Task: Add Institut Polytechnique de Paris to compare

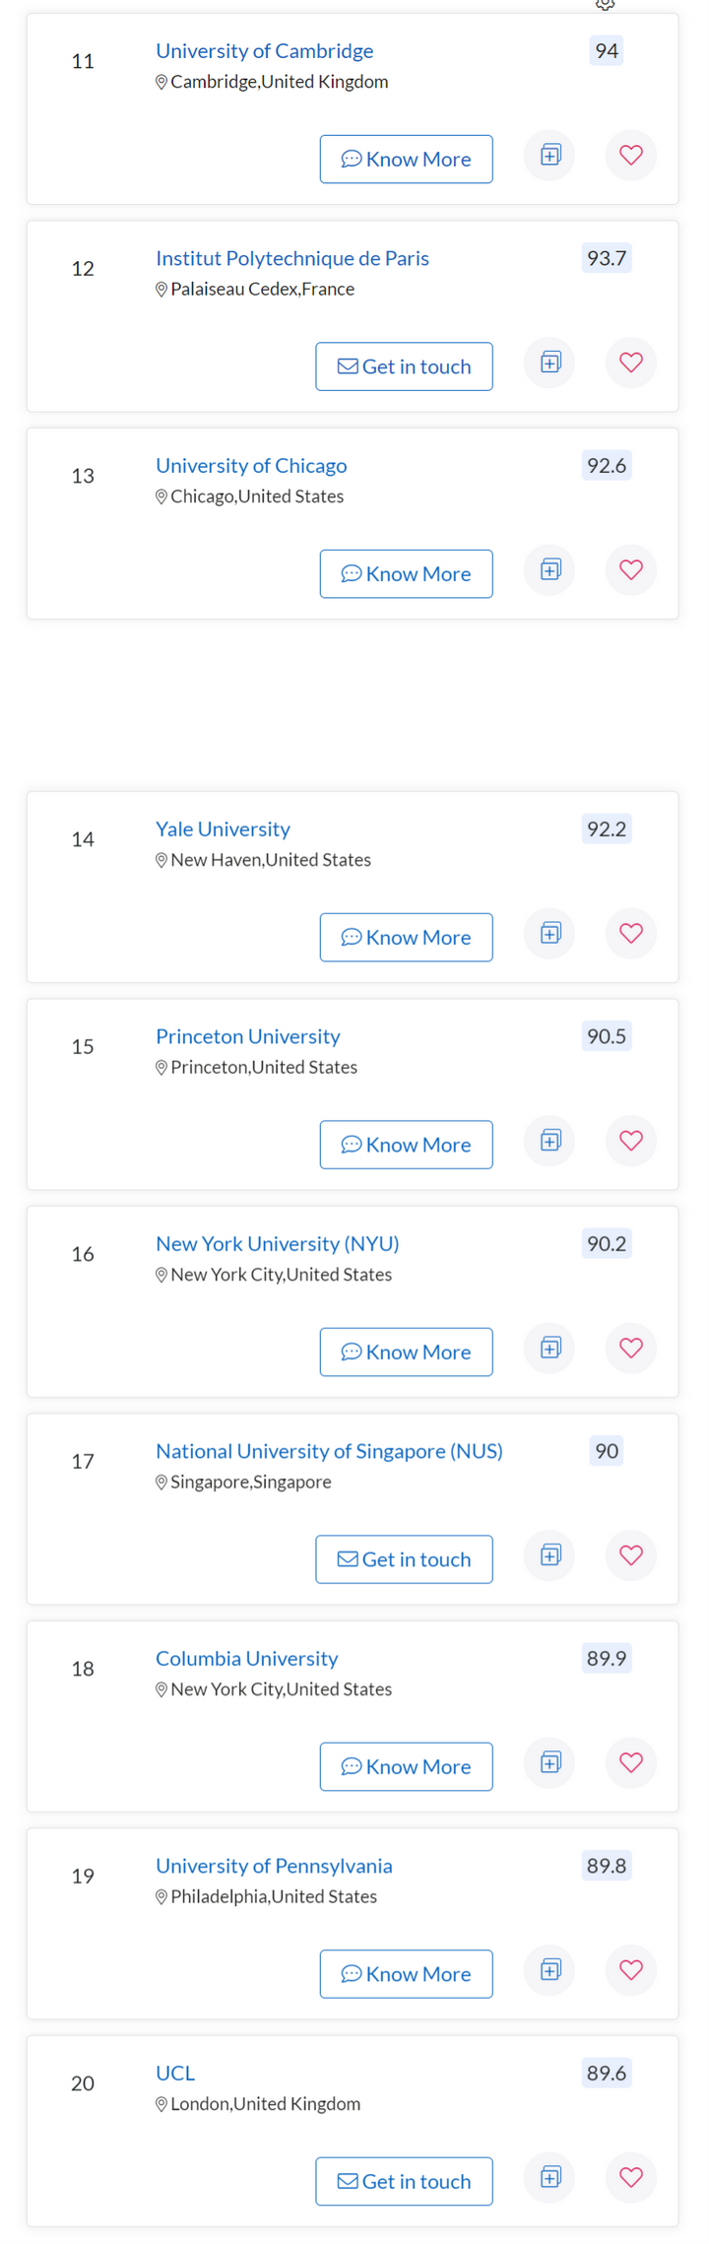Action: [550, 363]
